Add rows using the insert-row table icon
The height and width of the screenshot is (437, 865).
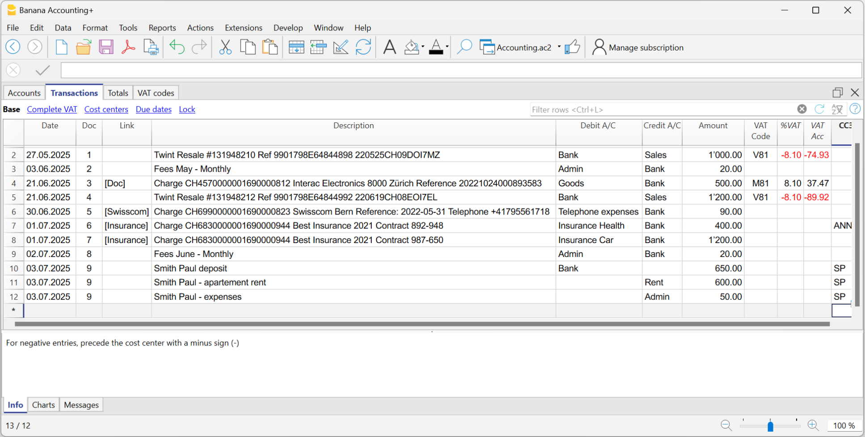pyautogui.click(x=296, y=47)
